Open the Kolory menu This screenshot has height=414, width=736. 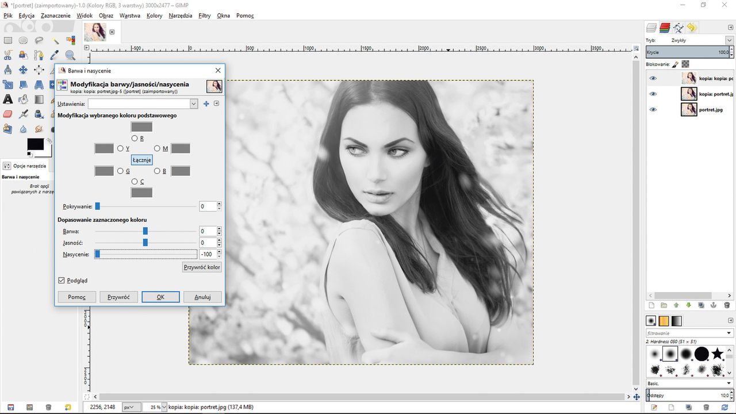pyautogui.click(x=154, y=16)
